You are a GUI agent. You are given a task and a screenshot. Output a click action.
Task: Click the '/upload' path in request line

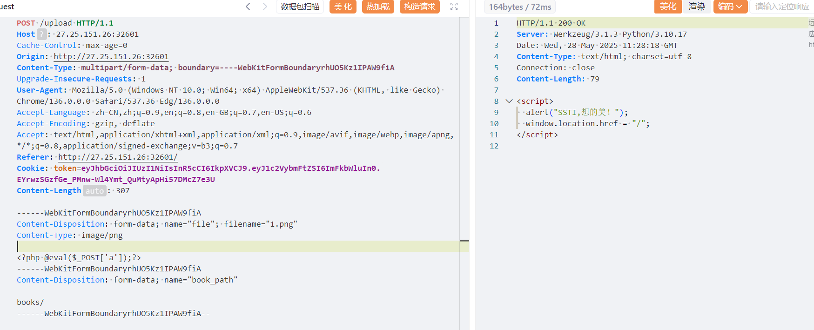[56, 23]
